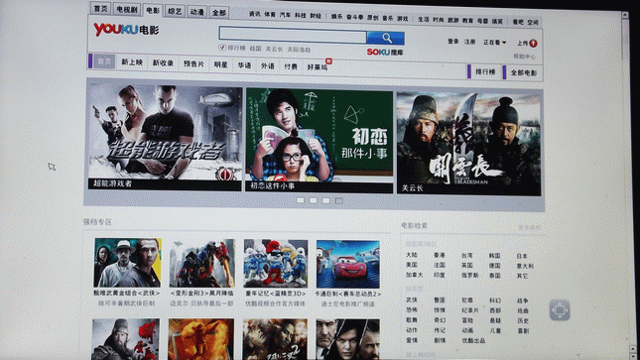Select the fourth carousel page indicator
This screenshot has width=640, height=360.
pyautogui.click(x=338, y=200)
